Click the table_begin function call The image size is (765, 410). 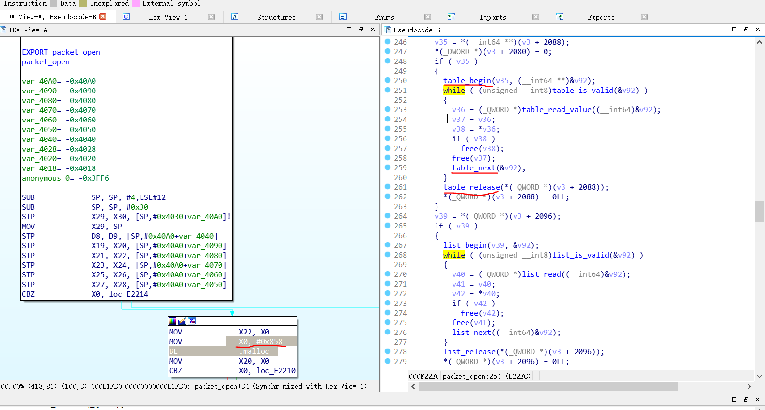click(x=467, y=81)
